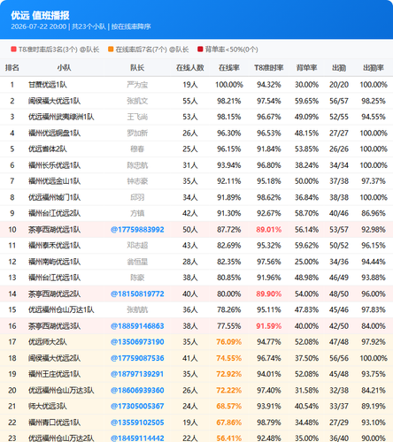Open the @13559102505 leader mention
The height and width of the screenshot is (442, 393).
click(137, 423)
